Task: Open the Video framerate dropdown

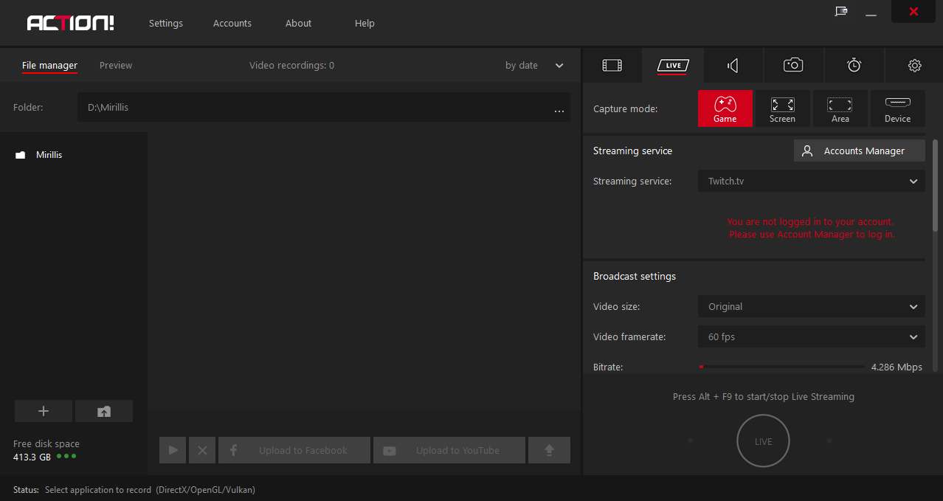Action: (812, 336)
